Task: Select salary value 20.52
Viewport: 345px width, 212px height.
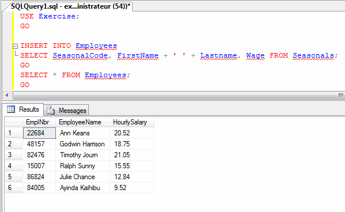Action: pos(132,133)
